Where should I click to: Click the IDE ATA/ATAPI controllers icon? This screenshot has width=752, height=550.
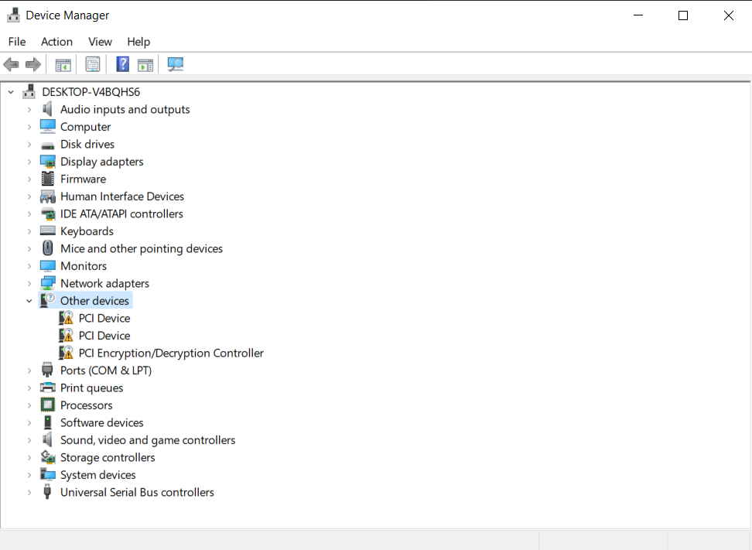(47, 214)
